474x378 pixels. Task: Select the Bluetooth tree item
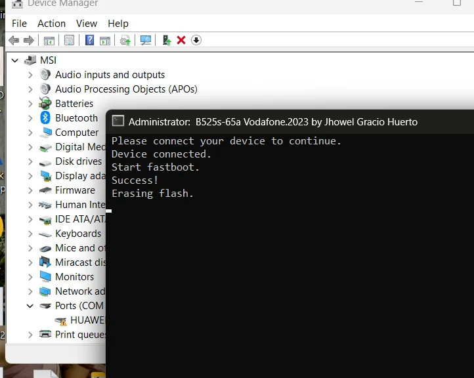76,118
